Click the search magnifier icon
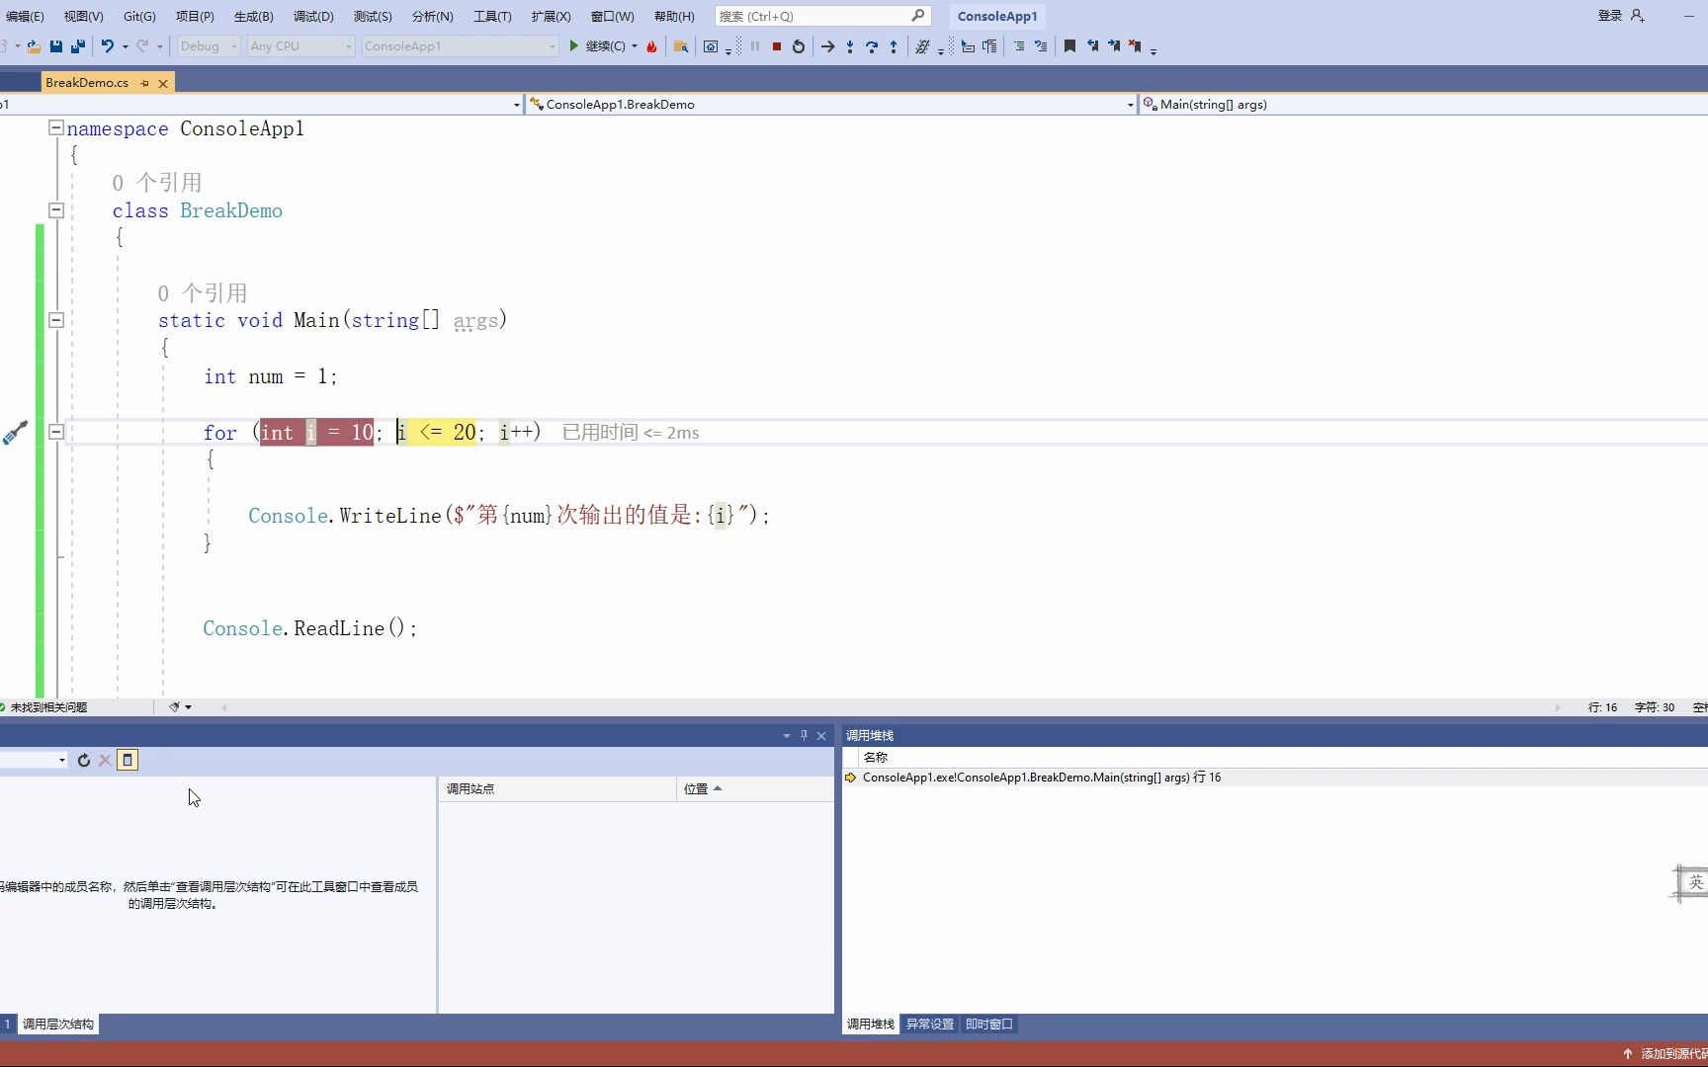 (917, 16)
